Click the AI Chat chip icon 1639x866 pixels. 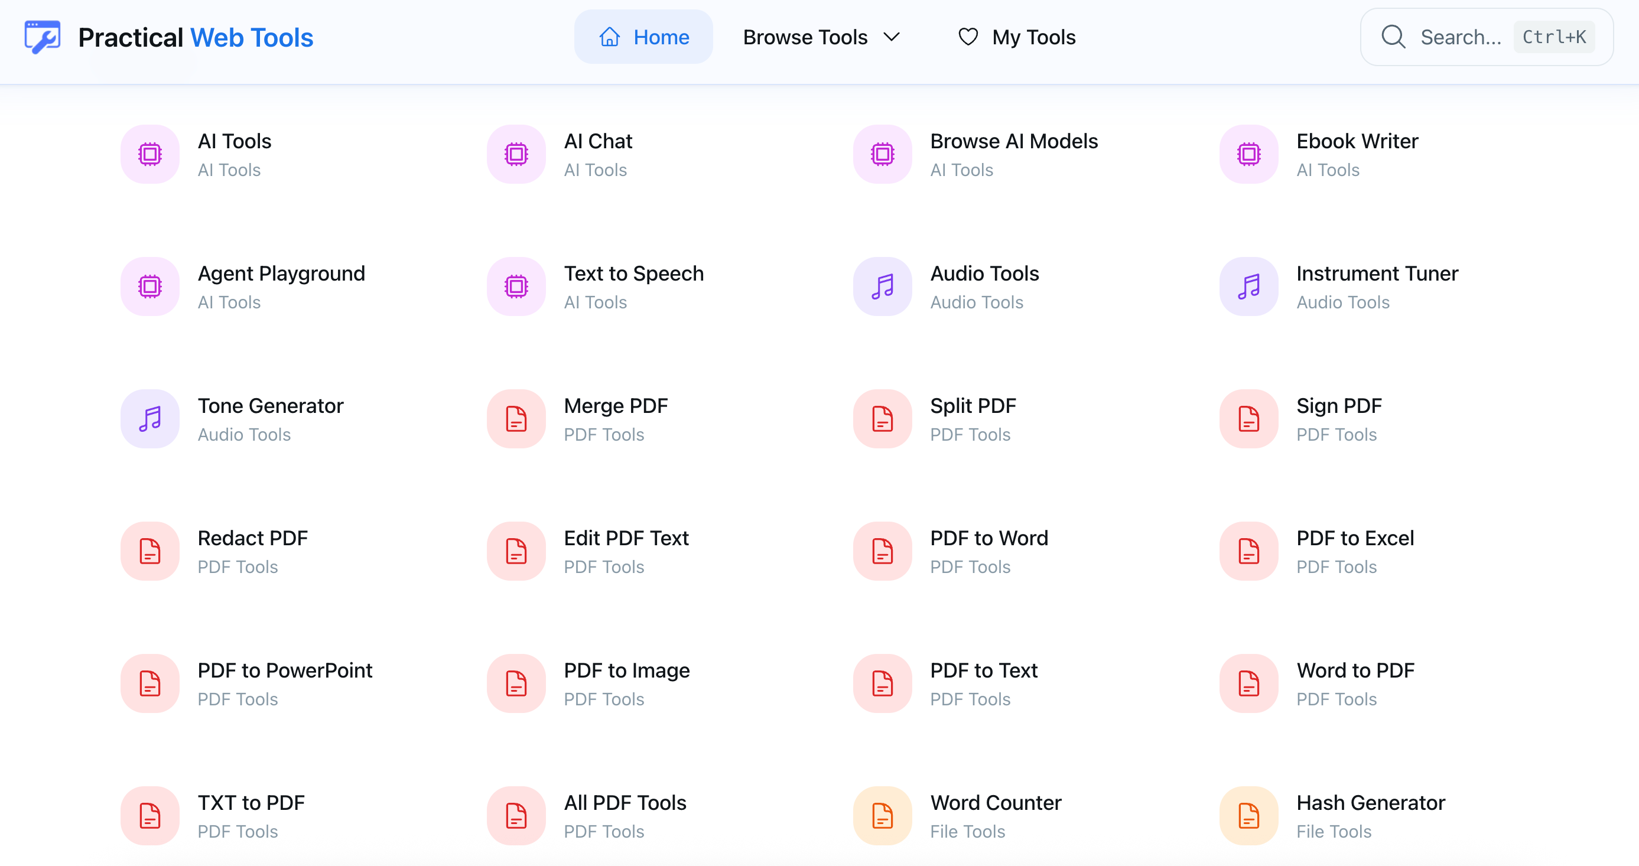point(516,155)
